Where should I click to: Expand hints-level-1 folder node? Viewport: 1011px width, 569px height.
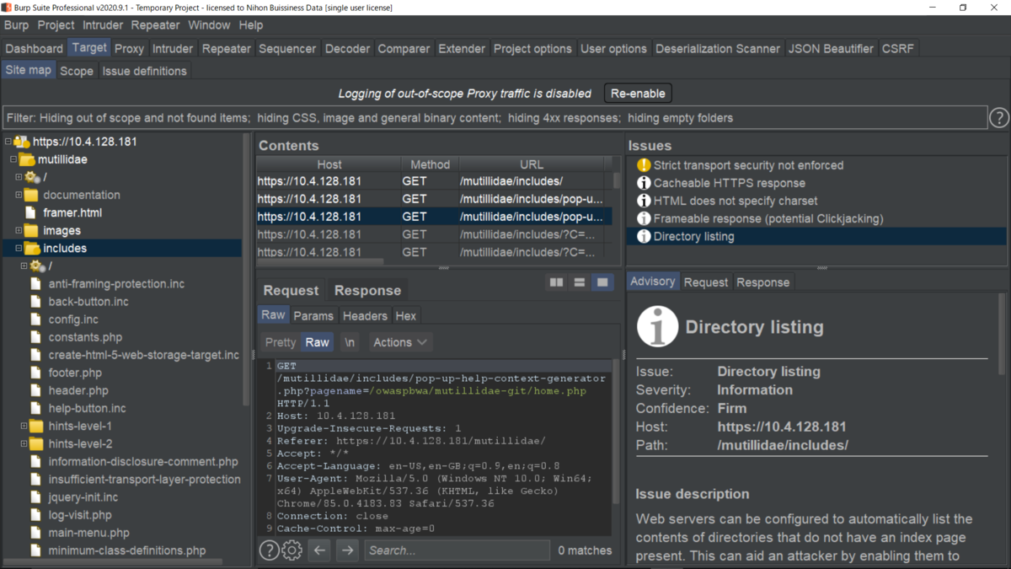(x=24, y=426)
